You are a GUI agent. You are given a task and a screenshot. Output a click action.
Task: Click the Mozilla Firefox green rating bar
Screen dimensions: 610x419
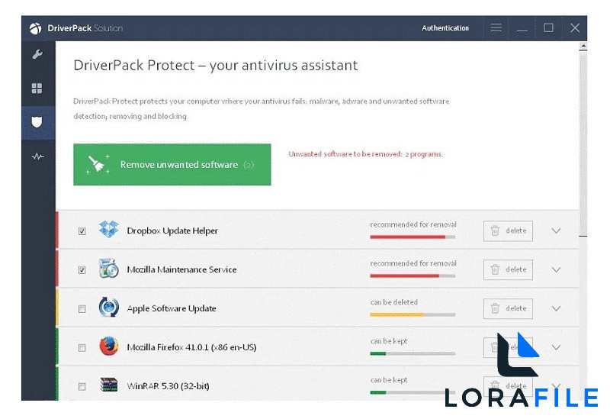[x=413, y=353]
